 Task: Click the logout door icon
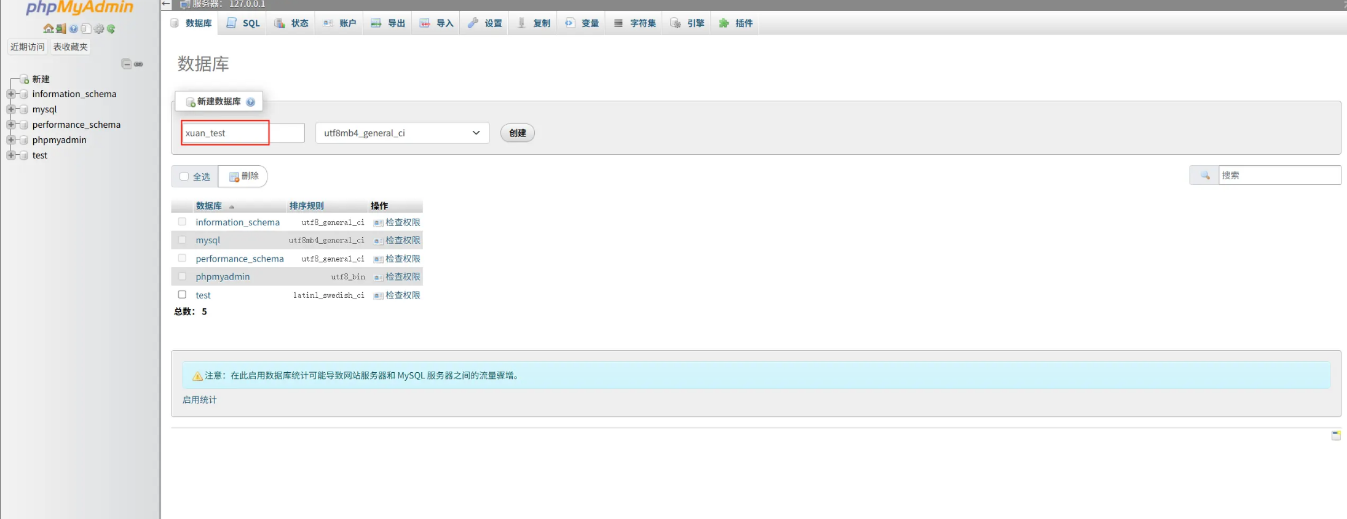tap(61, 29)
